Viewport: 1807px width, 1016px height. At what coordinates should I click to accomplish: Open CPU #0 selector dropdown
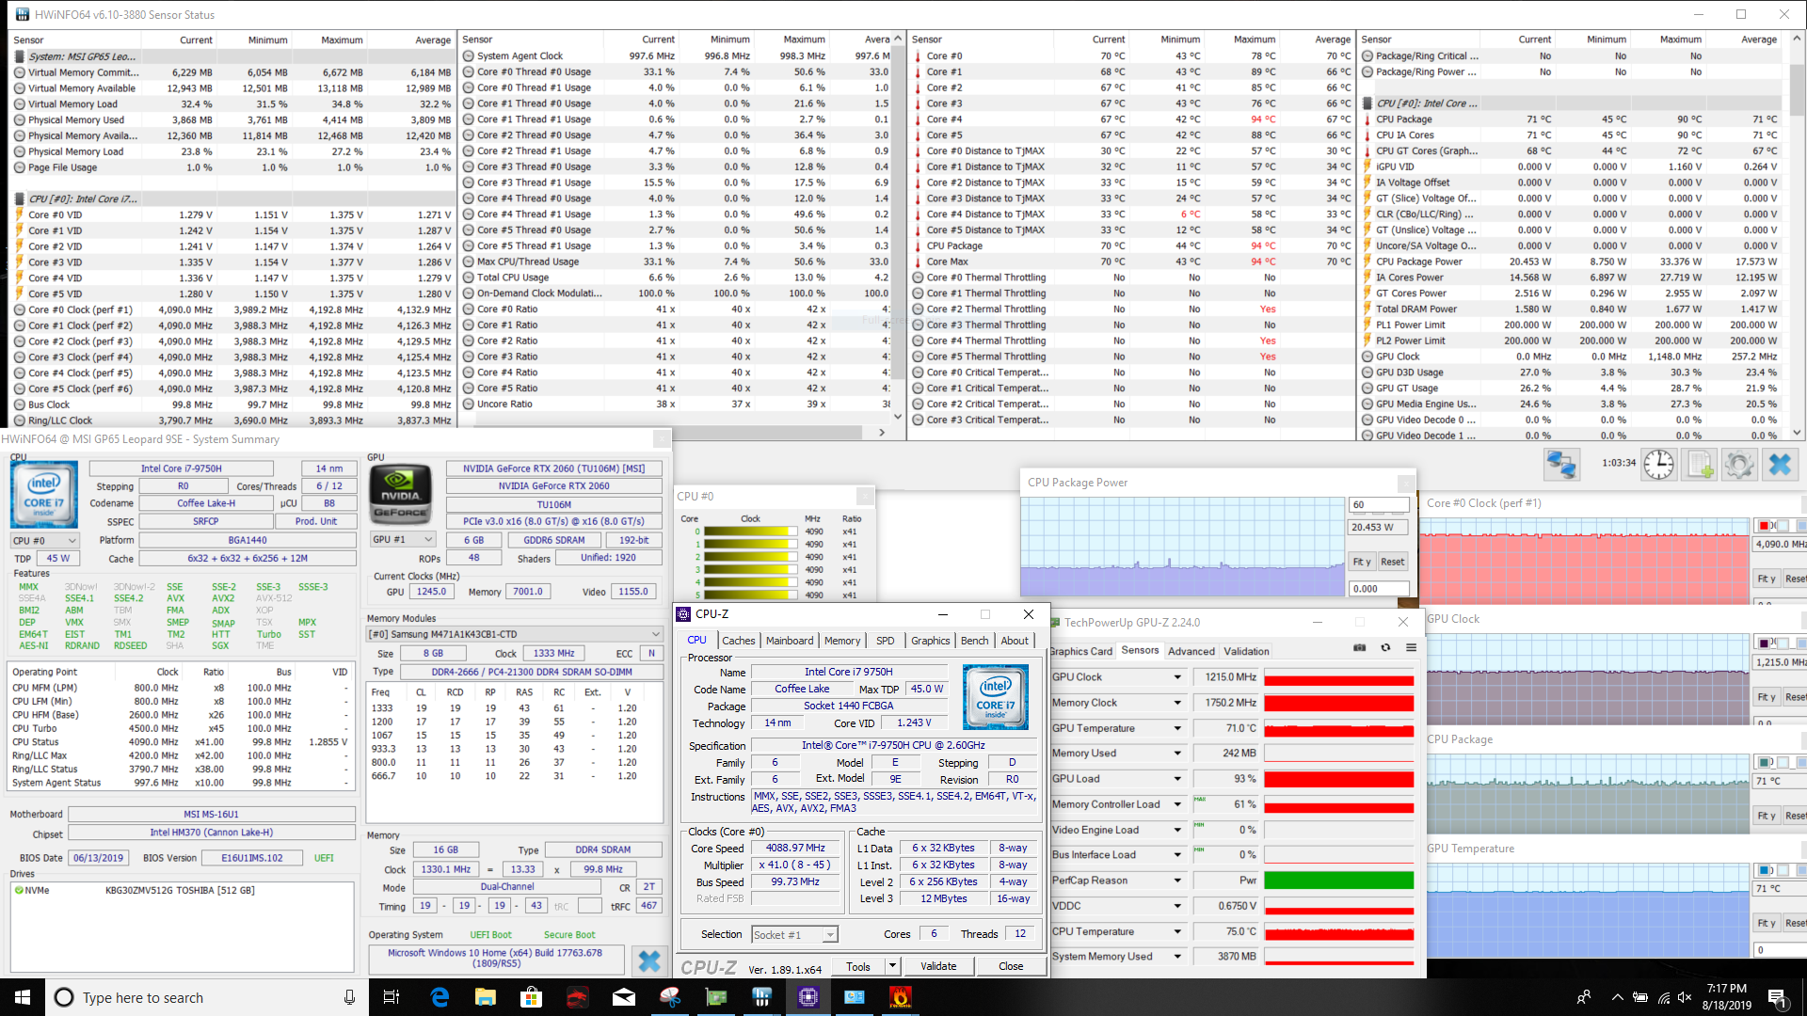point(44,541)
